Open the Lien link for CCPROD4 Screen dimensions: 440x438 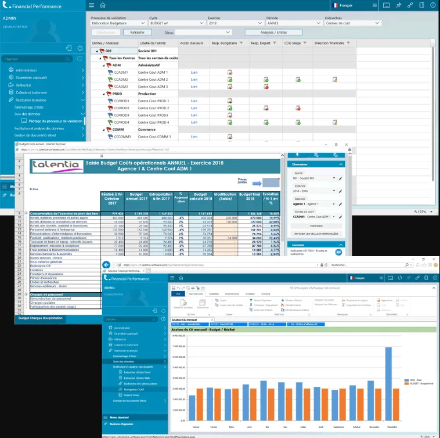(x=194, y=123)
